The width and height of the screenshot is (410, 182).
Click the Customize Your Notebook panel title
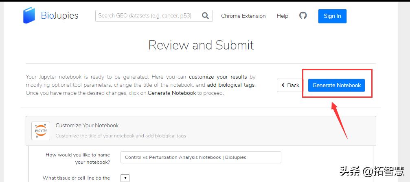(x=87, y=126)
